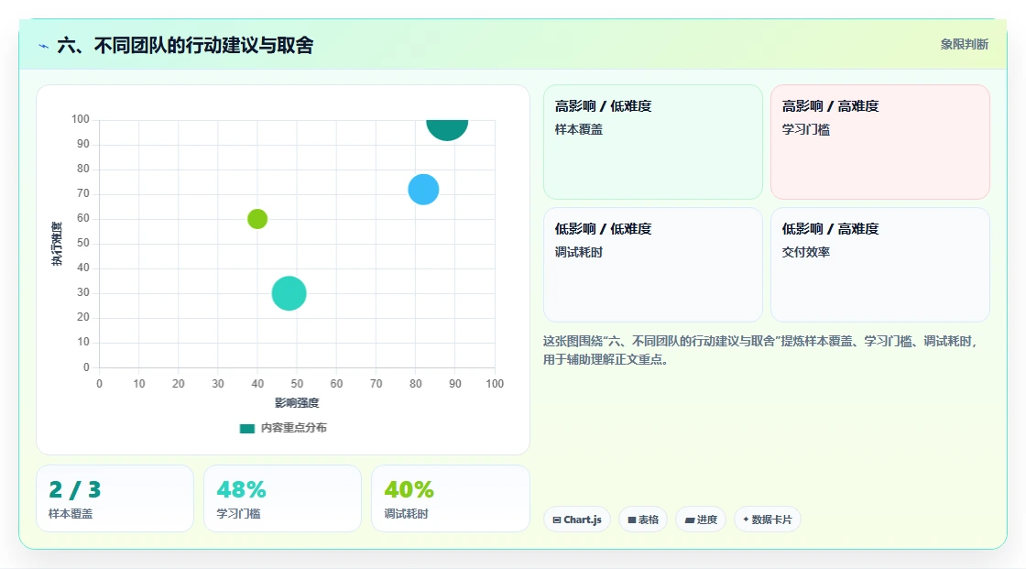Image resolution: width=1026 pixels, height=569 pixels.
Task: Click the description paragraph below quadrant cards
Action: (x=760, y=350)
